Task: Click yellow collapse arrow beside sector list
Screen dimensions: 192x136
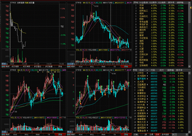Action: pyautogui.click(x=191, y=8)
